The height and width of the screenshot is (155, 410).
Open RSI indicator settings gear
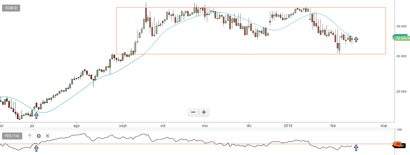[x=39, y=136]
